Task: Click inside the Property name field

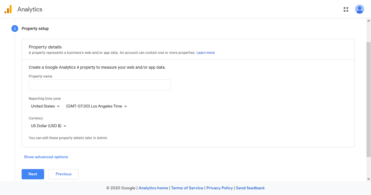Action: [x=100, y=85]
